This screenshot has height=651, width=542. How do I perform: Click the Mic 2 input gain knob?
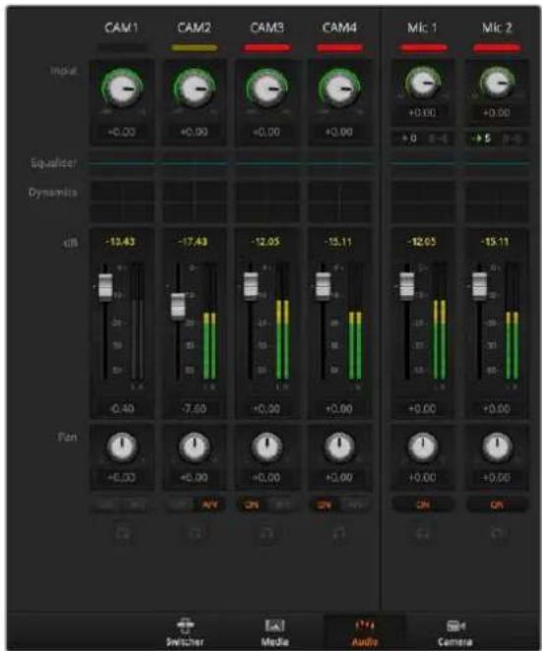point(497,83)
